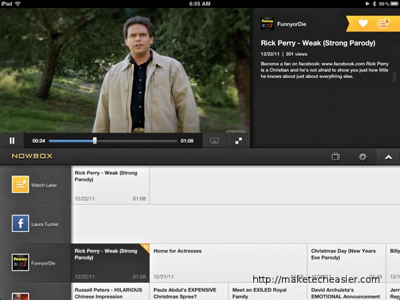This screenshot has height=300, width=400.
Task: Tap the AirPlay icon in player bar
Action: pyautogui.click(x=214, y=141)
